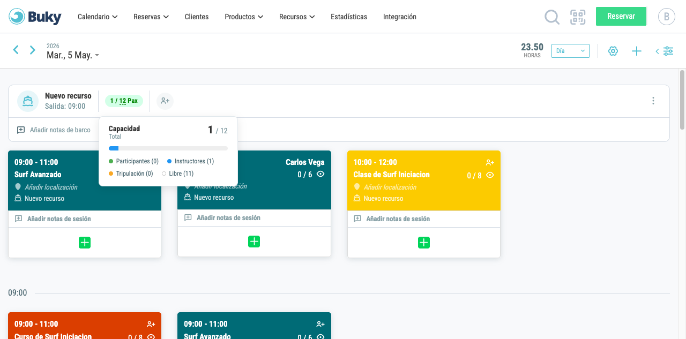The image size is (686, 339).
Task: Go to Clientes page
Action: point(197,17)
